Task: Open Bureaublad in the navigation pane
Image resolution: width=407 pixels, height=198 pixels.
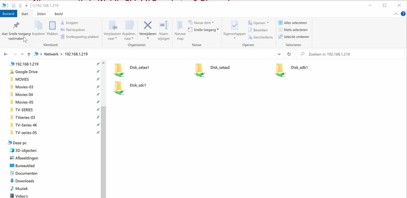Action: tap(25, 165)
